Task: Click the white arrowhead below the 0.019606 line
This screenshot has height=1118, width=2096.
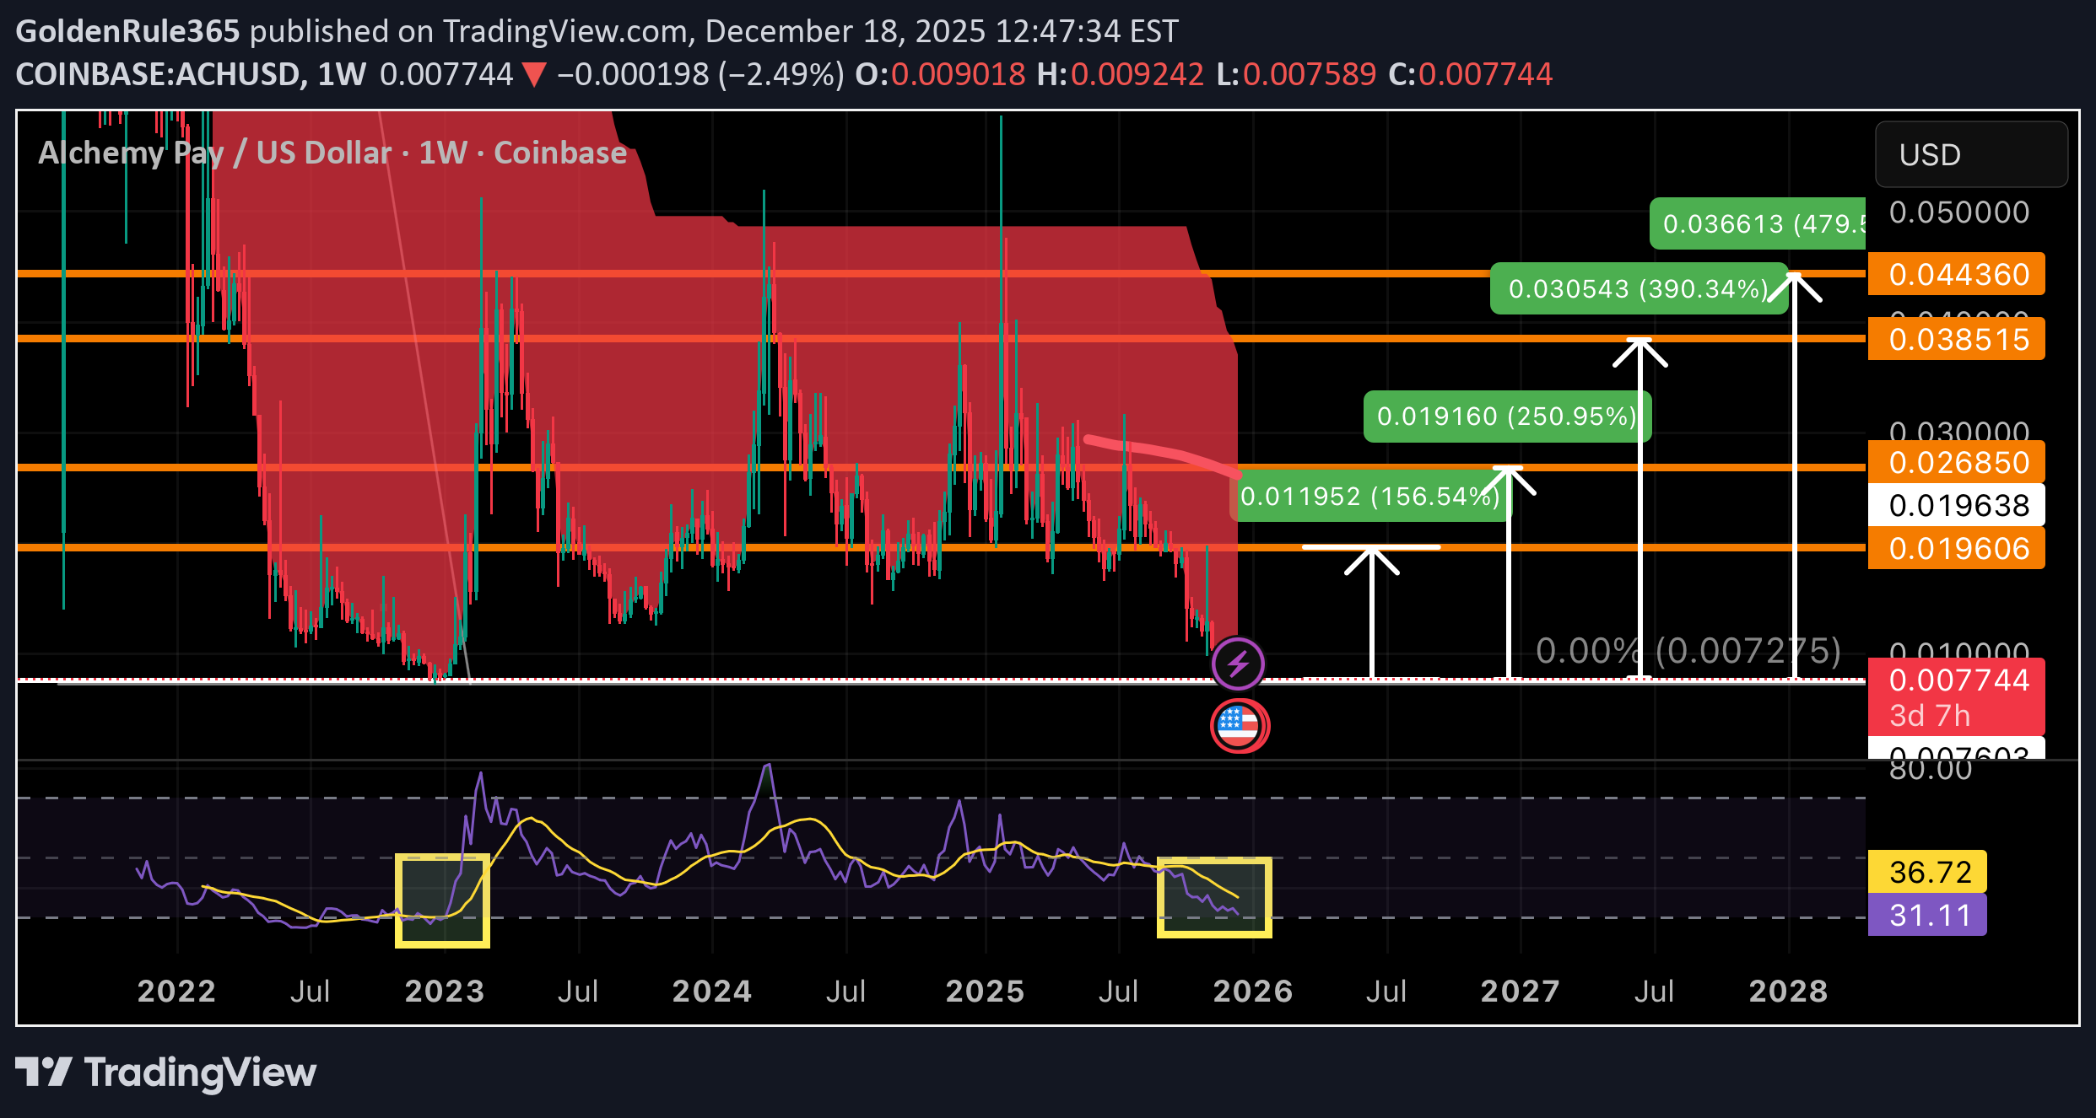Action: 1371,559
